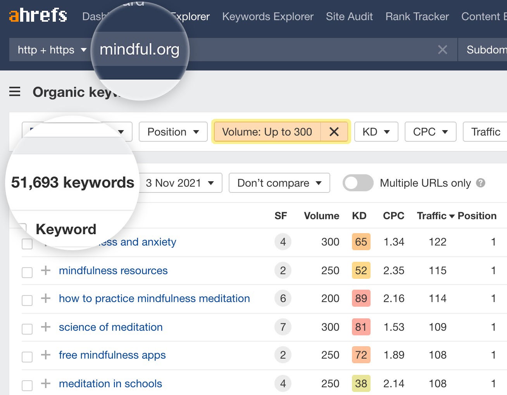Click the plus icon beside meditation in schools
Viewport: 507px width, 395px height.
[45, 383]
